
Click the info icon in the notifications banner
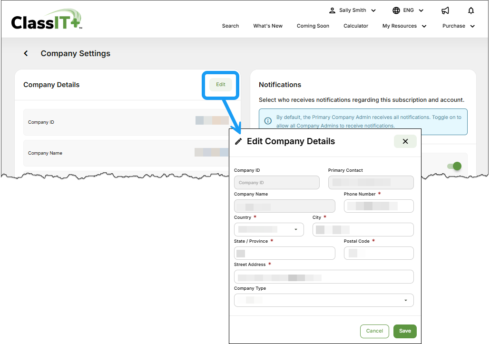click(x=267, y=120)
